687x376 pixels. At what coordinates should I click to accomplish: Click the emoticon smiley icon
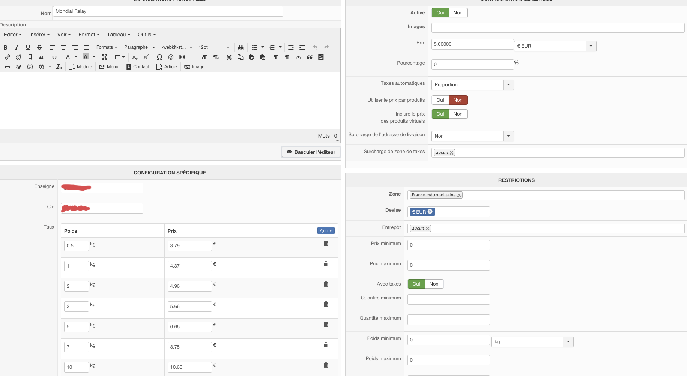coord(171,57)
